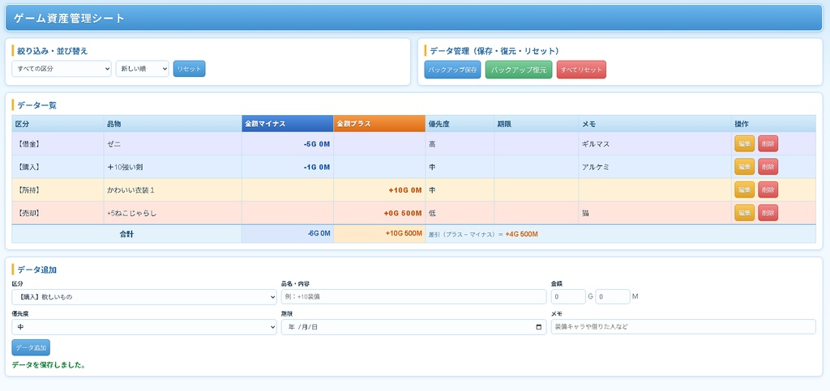Open the calendar picker icon in 期限
Image resolution: width=830 pixels, height=391 pixels.
tap(539, 327)
